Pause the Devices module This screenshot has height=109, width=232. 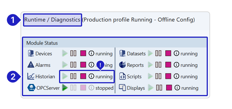point(73,53)
